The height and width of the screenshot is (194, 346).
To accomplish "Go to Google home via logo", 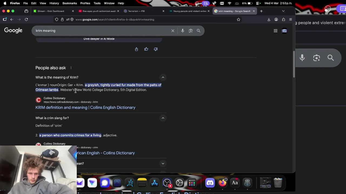I will coord(13,30).
